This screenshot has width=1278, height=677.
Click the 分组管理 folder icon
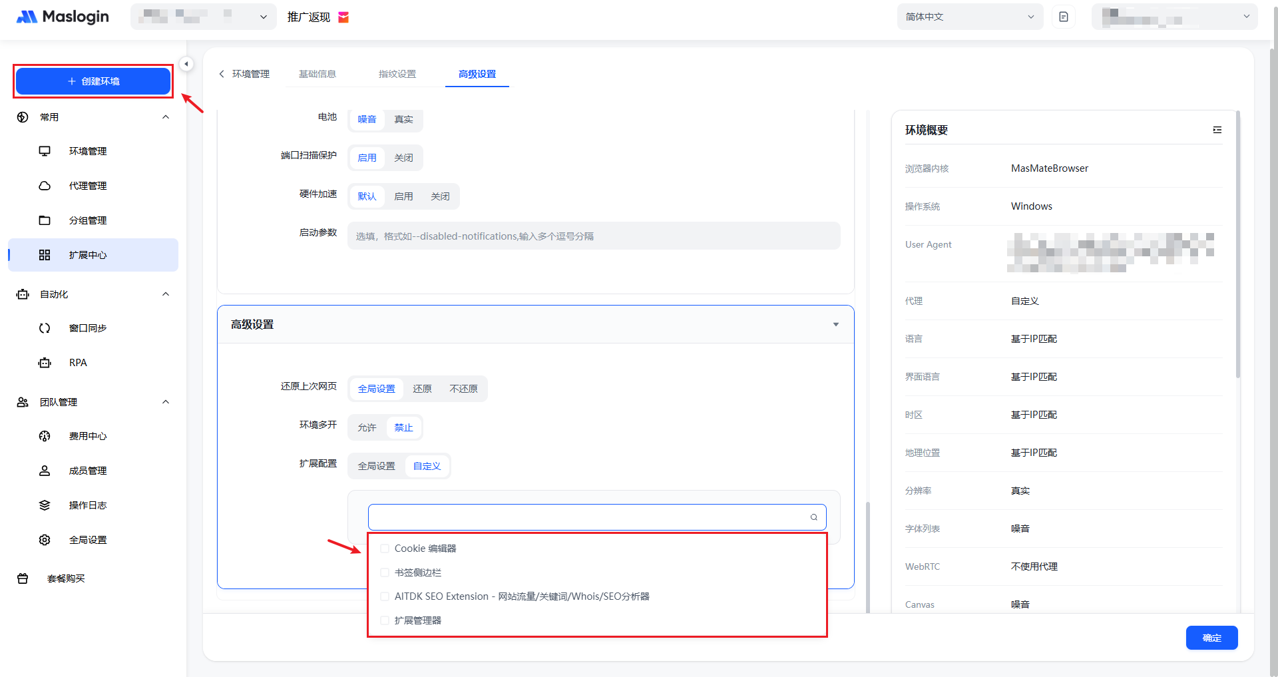click(x=45, y=220)
